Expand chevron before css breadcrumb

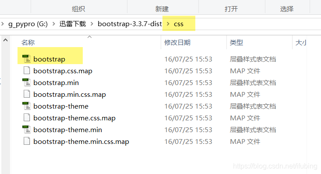[x=168, y=24]
